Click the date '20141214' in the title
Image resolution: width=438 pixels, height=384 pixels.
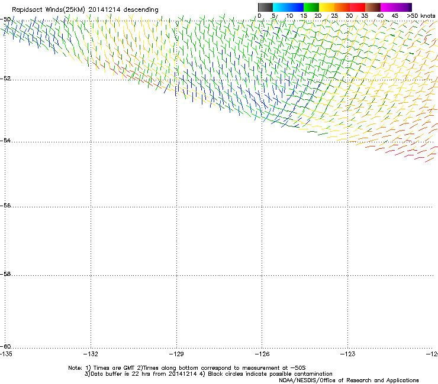[x=104, y=9]
